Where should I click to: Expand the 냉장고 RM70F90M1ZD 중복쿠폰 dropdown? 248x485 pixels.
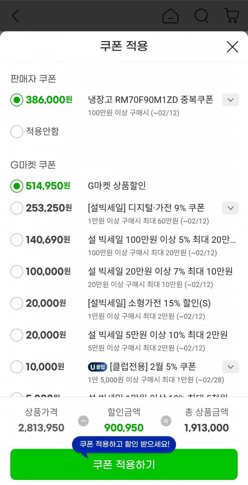click(231, 100)
